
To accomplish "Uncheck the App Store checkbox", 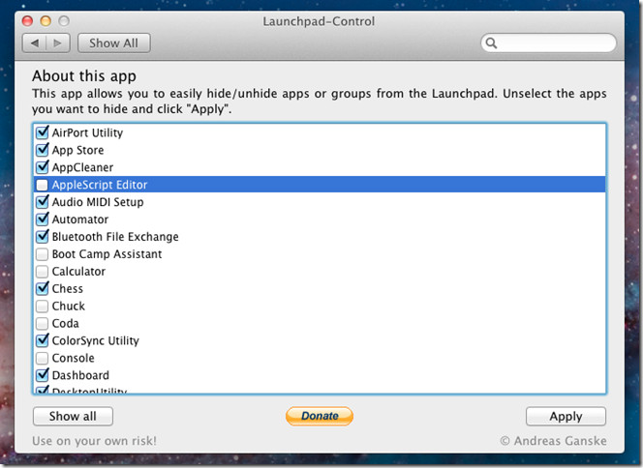I will point(43,150).
